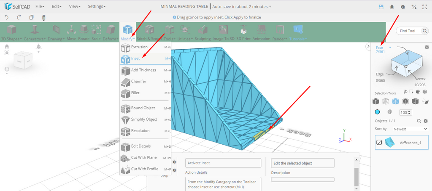Click the Delete trash icon

pos(44,17)
